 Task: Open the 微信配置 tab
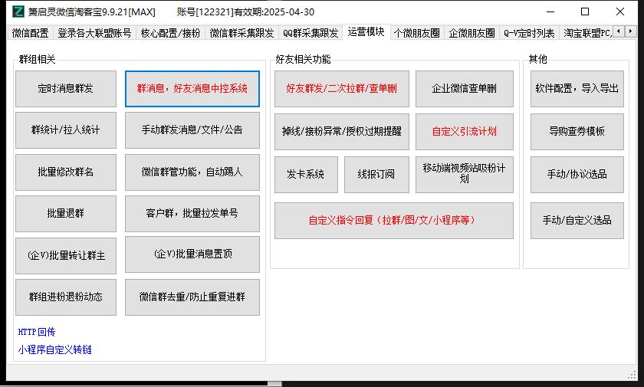tap(31, 33)
